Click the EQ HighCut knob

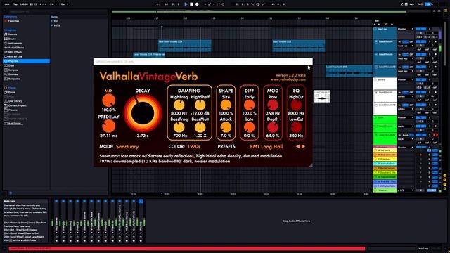point(296,105)
